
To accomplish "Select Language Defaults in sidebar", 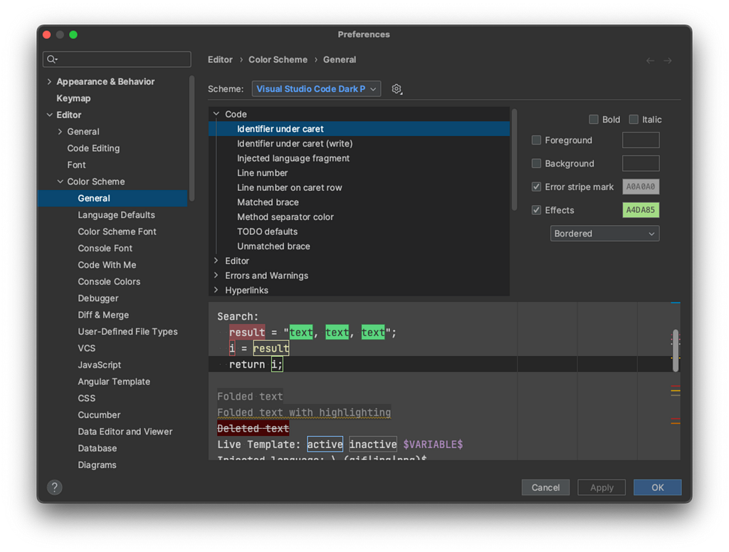I will (116, 215).
